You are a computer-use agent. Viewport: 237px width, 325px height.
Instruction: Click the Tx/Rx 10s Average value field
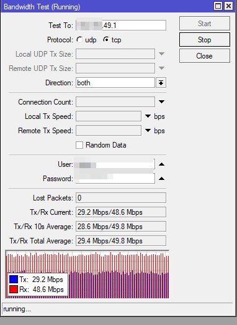tap(121, 227)
